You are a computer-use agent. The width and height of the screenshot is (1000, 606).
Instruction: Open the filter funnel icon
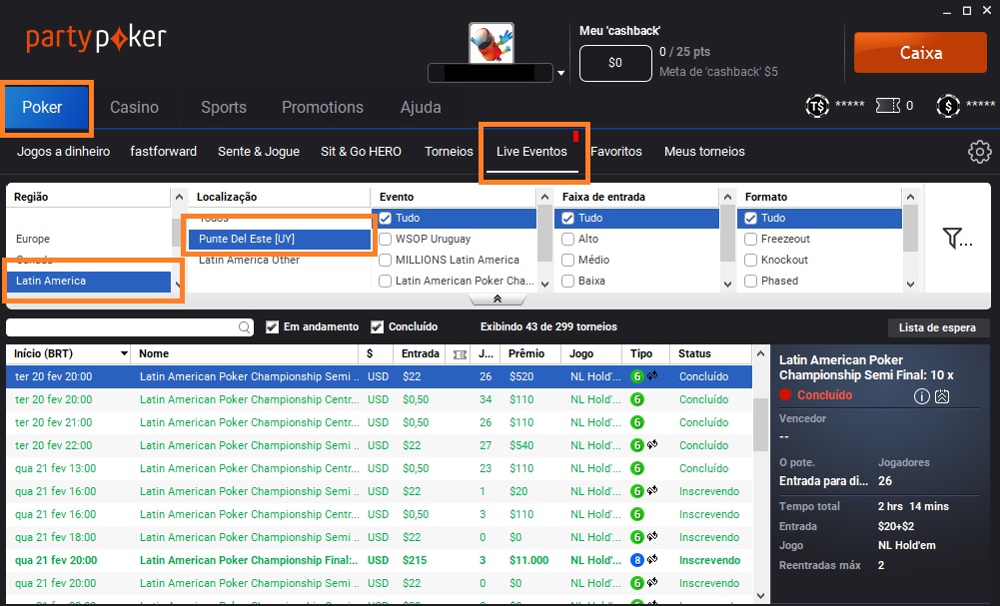click(x=957, y=239)
